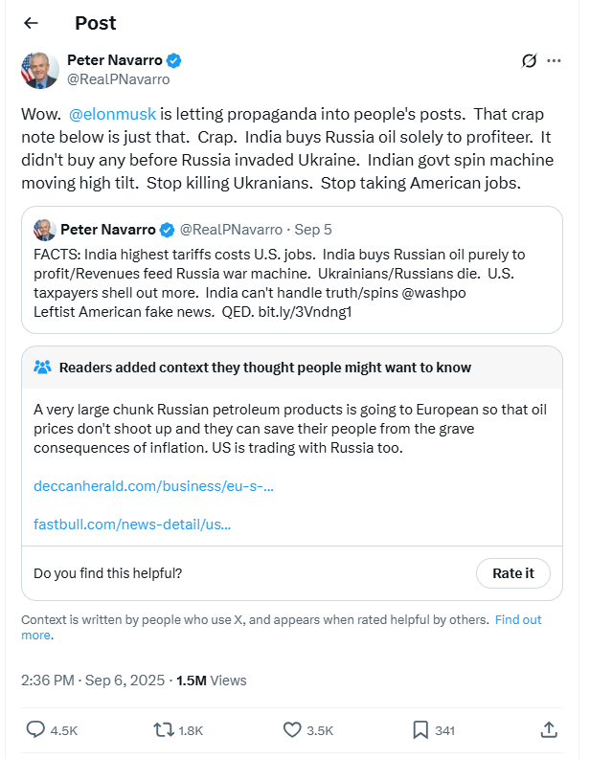Screen dimensions: 590x759
Task: Open the @RealPNavarro handle under the name
Action: point(118,79)
